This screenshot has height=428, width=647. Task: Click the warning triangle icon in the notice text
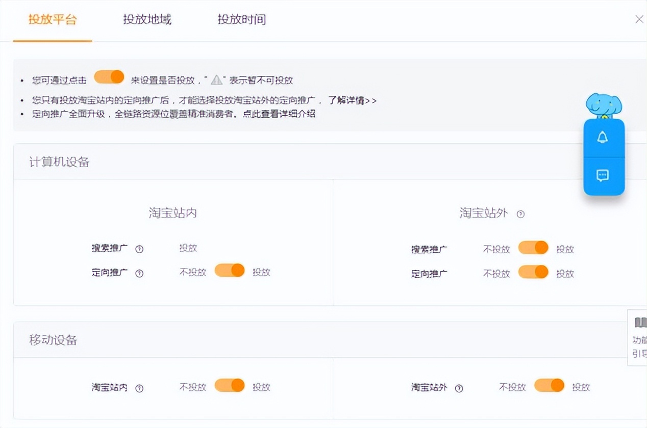[214, 79]
